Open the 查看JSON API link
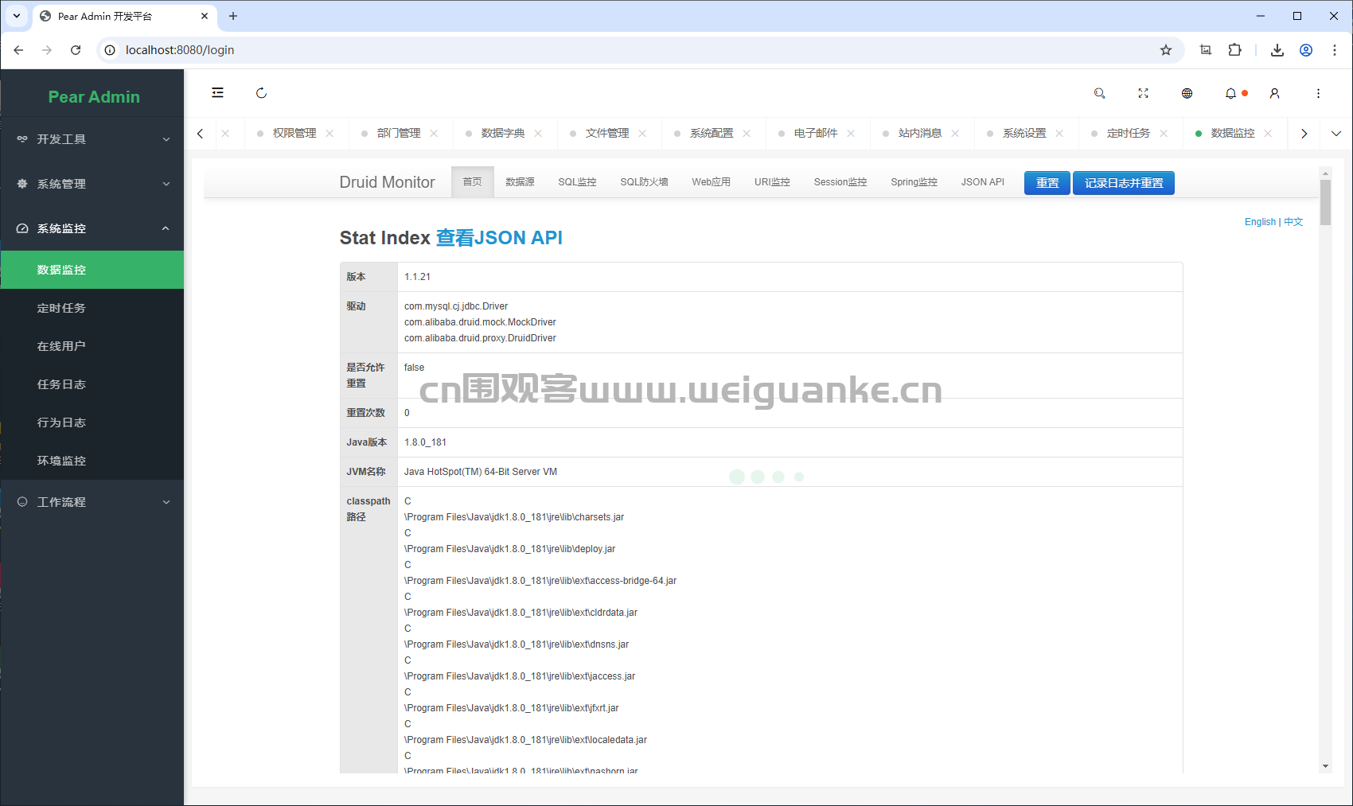Image resolution: width=1353 pixels, height=806 pixels. coord(499,238)
